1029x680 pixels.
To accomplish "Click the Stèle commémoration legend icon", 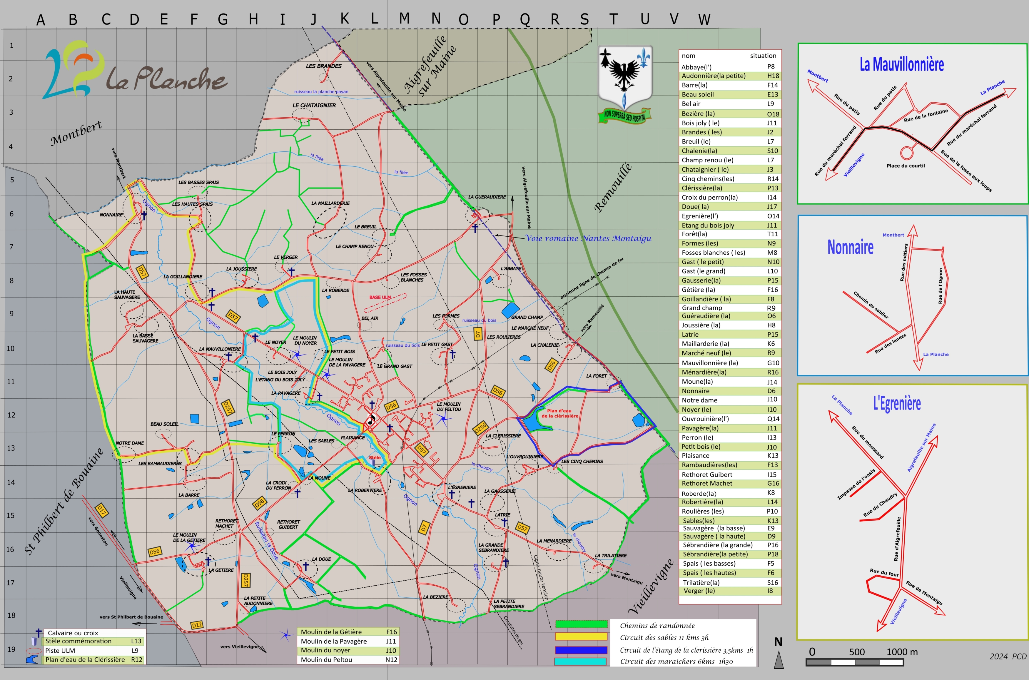I will (x=34, y=641).
